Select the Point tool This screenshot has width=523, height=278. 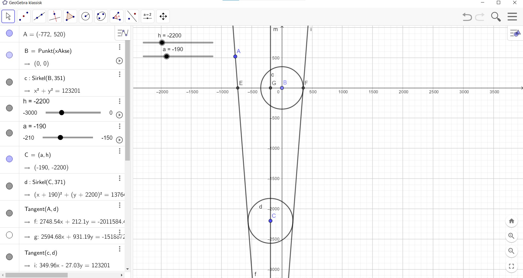pyautogui.click(x=24, y=16)
